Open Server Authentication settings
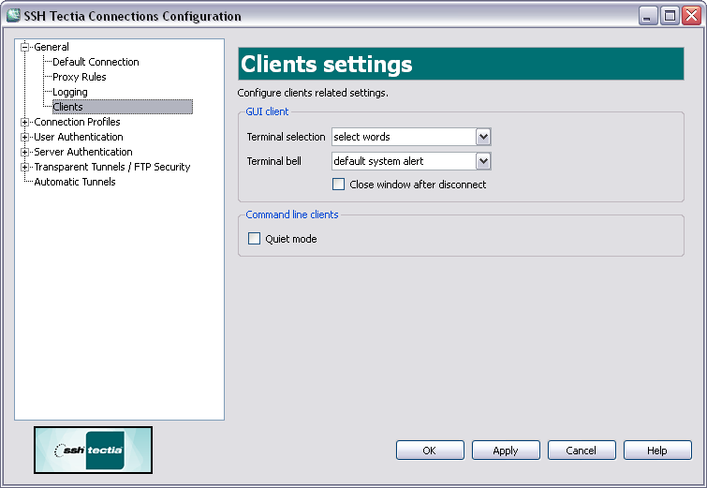 point(83,152)
